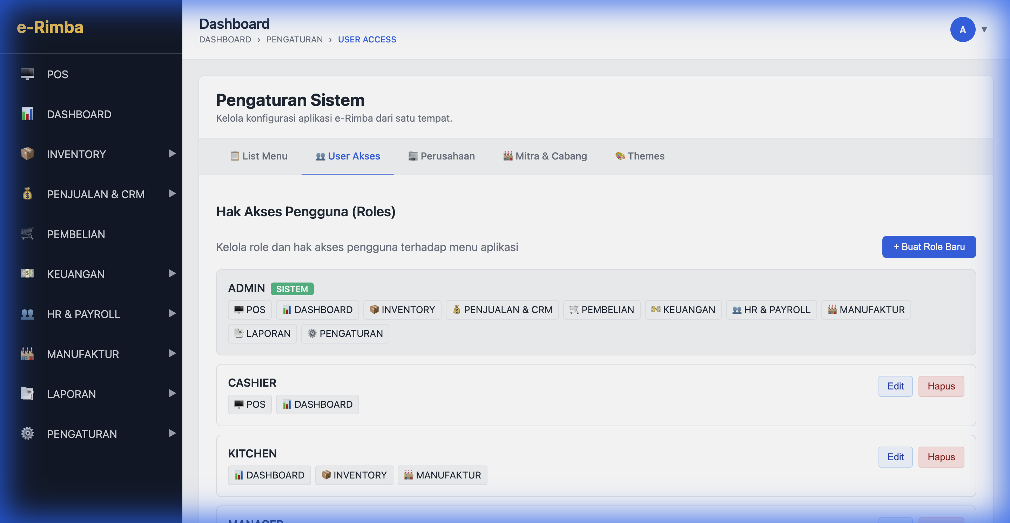Expand the Inventory submenu chevron
The height and width of the screenshot is (523, 1010).
pyautogui.click(x=172, y=154)
